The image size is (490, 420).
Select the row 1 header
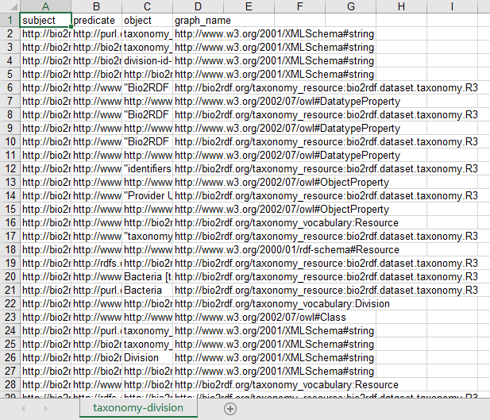(9, 20)
